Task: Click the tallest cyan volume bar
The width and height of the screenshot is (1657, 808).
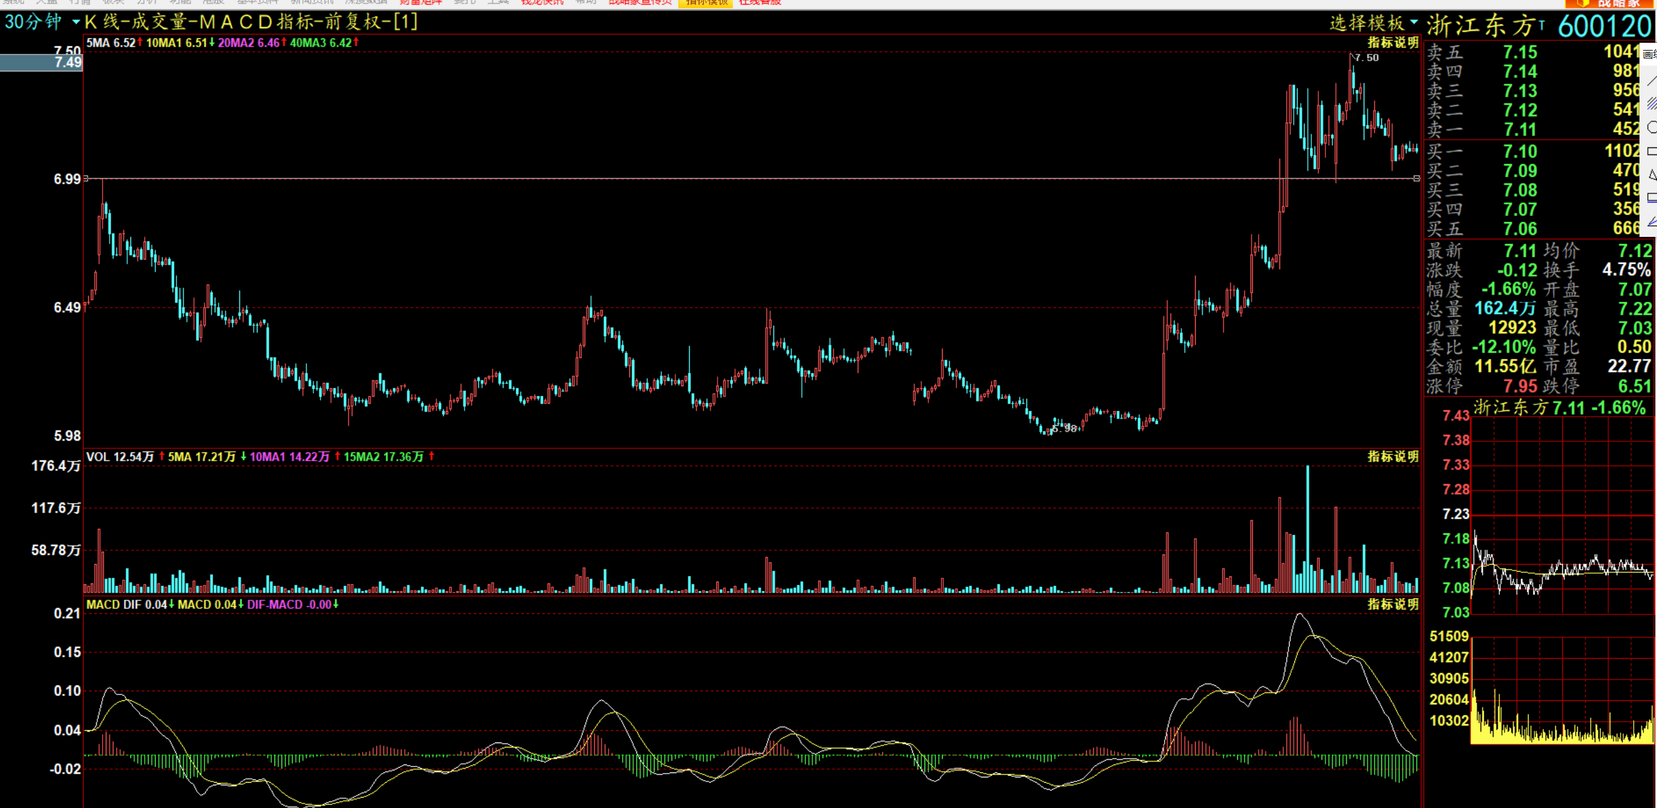Action: 1307,529
